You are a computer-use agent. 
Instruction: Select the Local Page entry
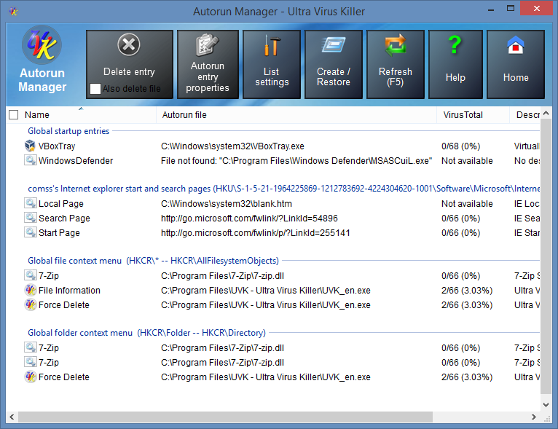pyautogui.click(x=61, y=204)
